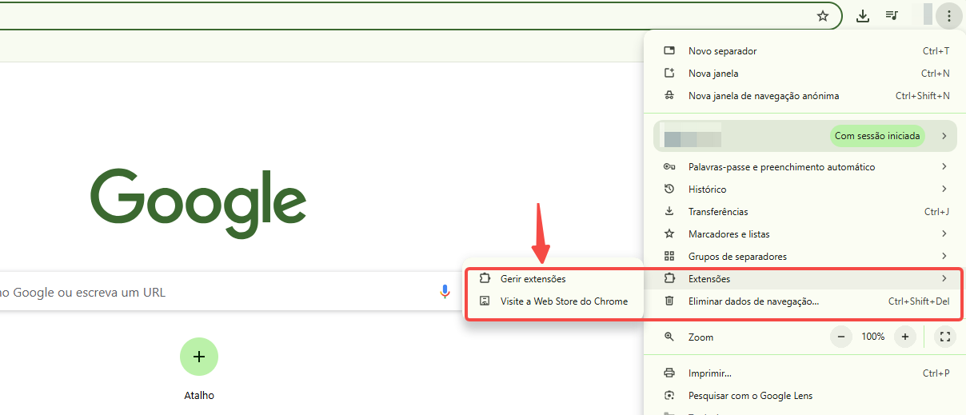The width and height of the screenshot is (966, 415).
Task: Click the Atalho shortcut label
Action: tap(199, 395)
